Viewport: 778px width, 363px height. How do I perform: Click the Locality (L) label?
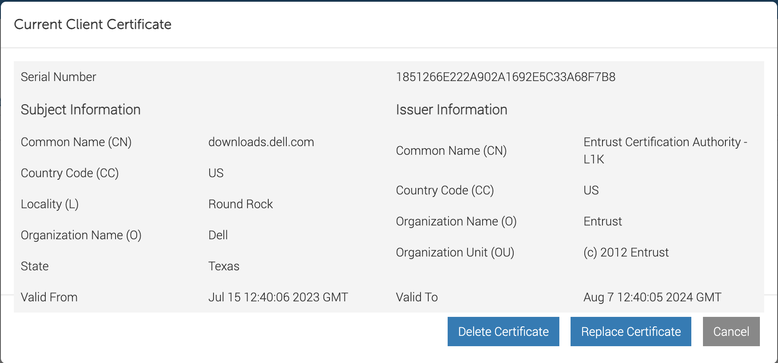click(50, 204)
